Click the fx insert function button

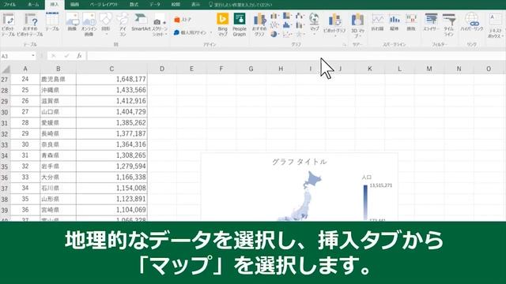click(x=79, y=56)
